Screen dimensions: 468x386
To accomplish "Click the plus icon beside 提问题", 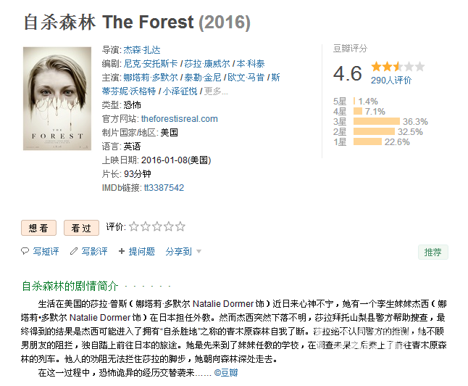I will click(x=122, y=251).
